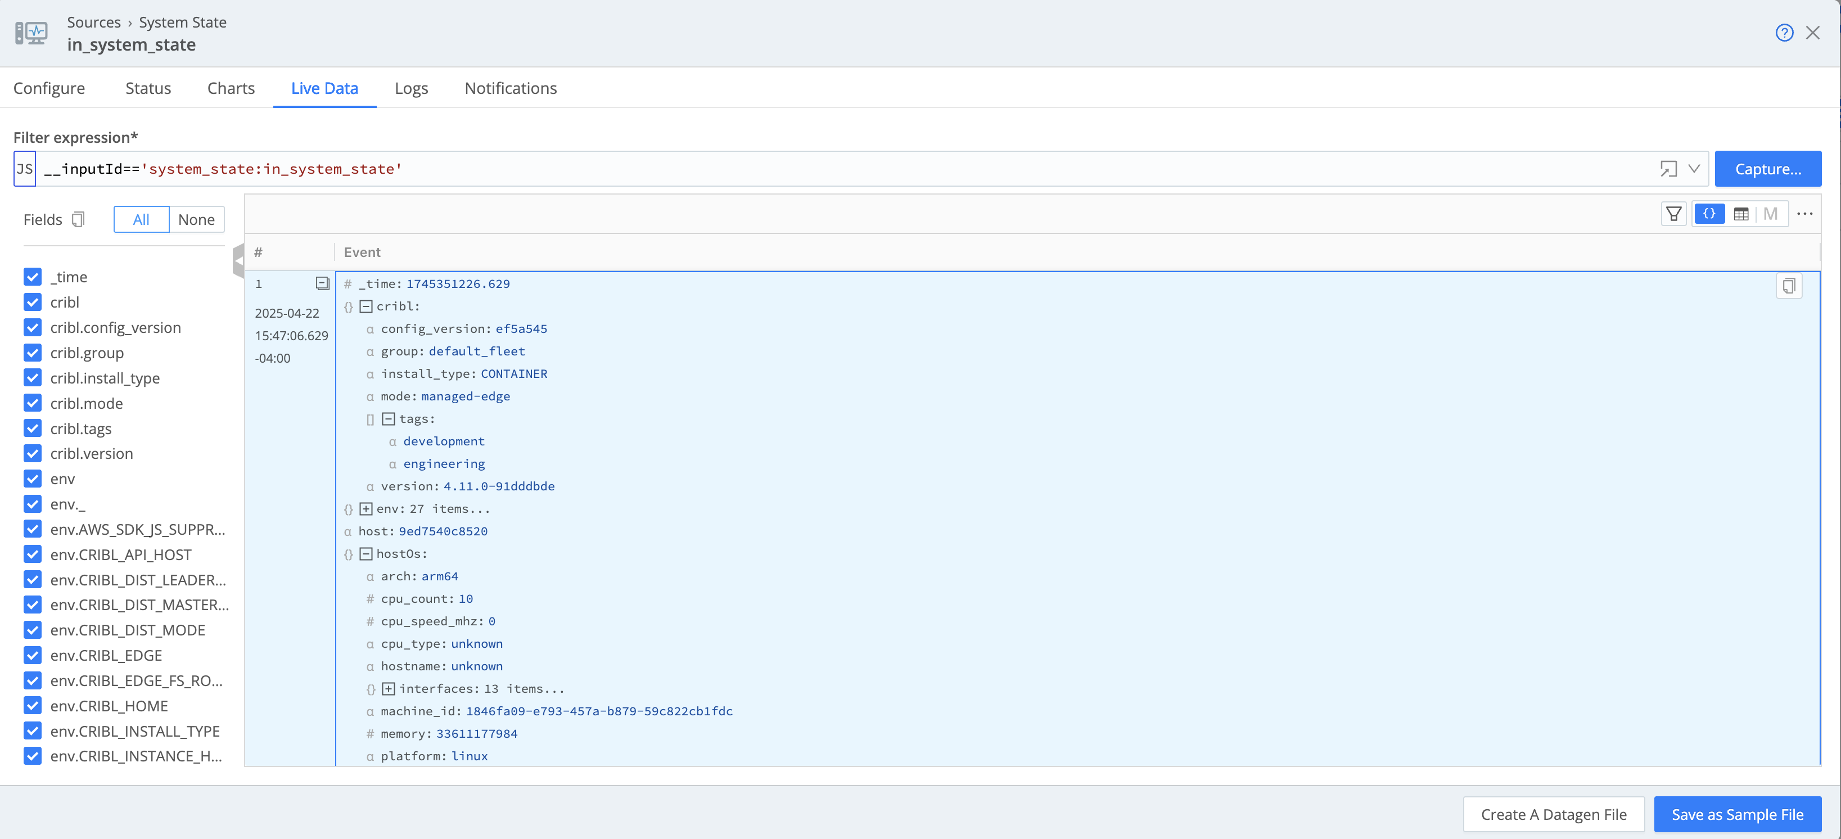Uncheck the _time field checkbox
Viewport: 1841px width, 839px height.
32,277
